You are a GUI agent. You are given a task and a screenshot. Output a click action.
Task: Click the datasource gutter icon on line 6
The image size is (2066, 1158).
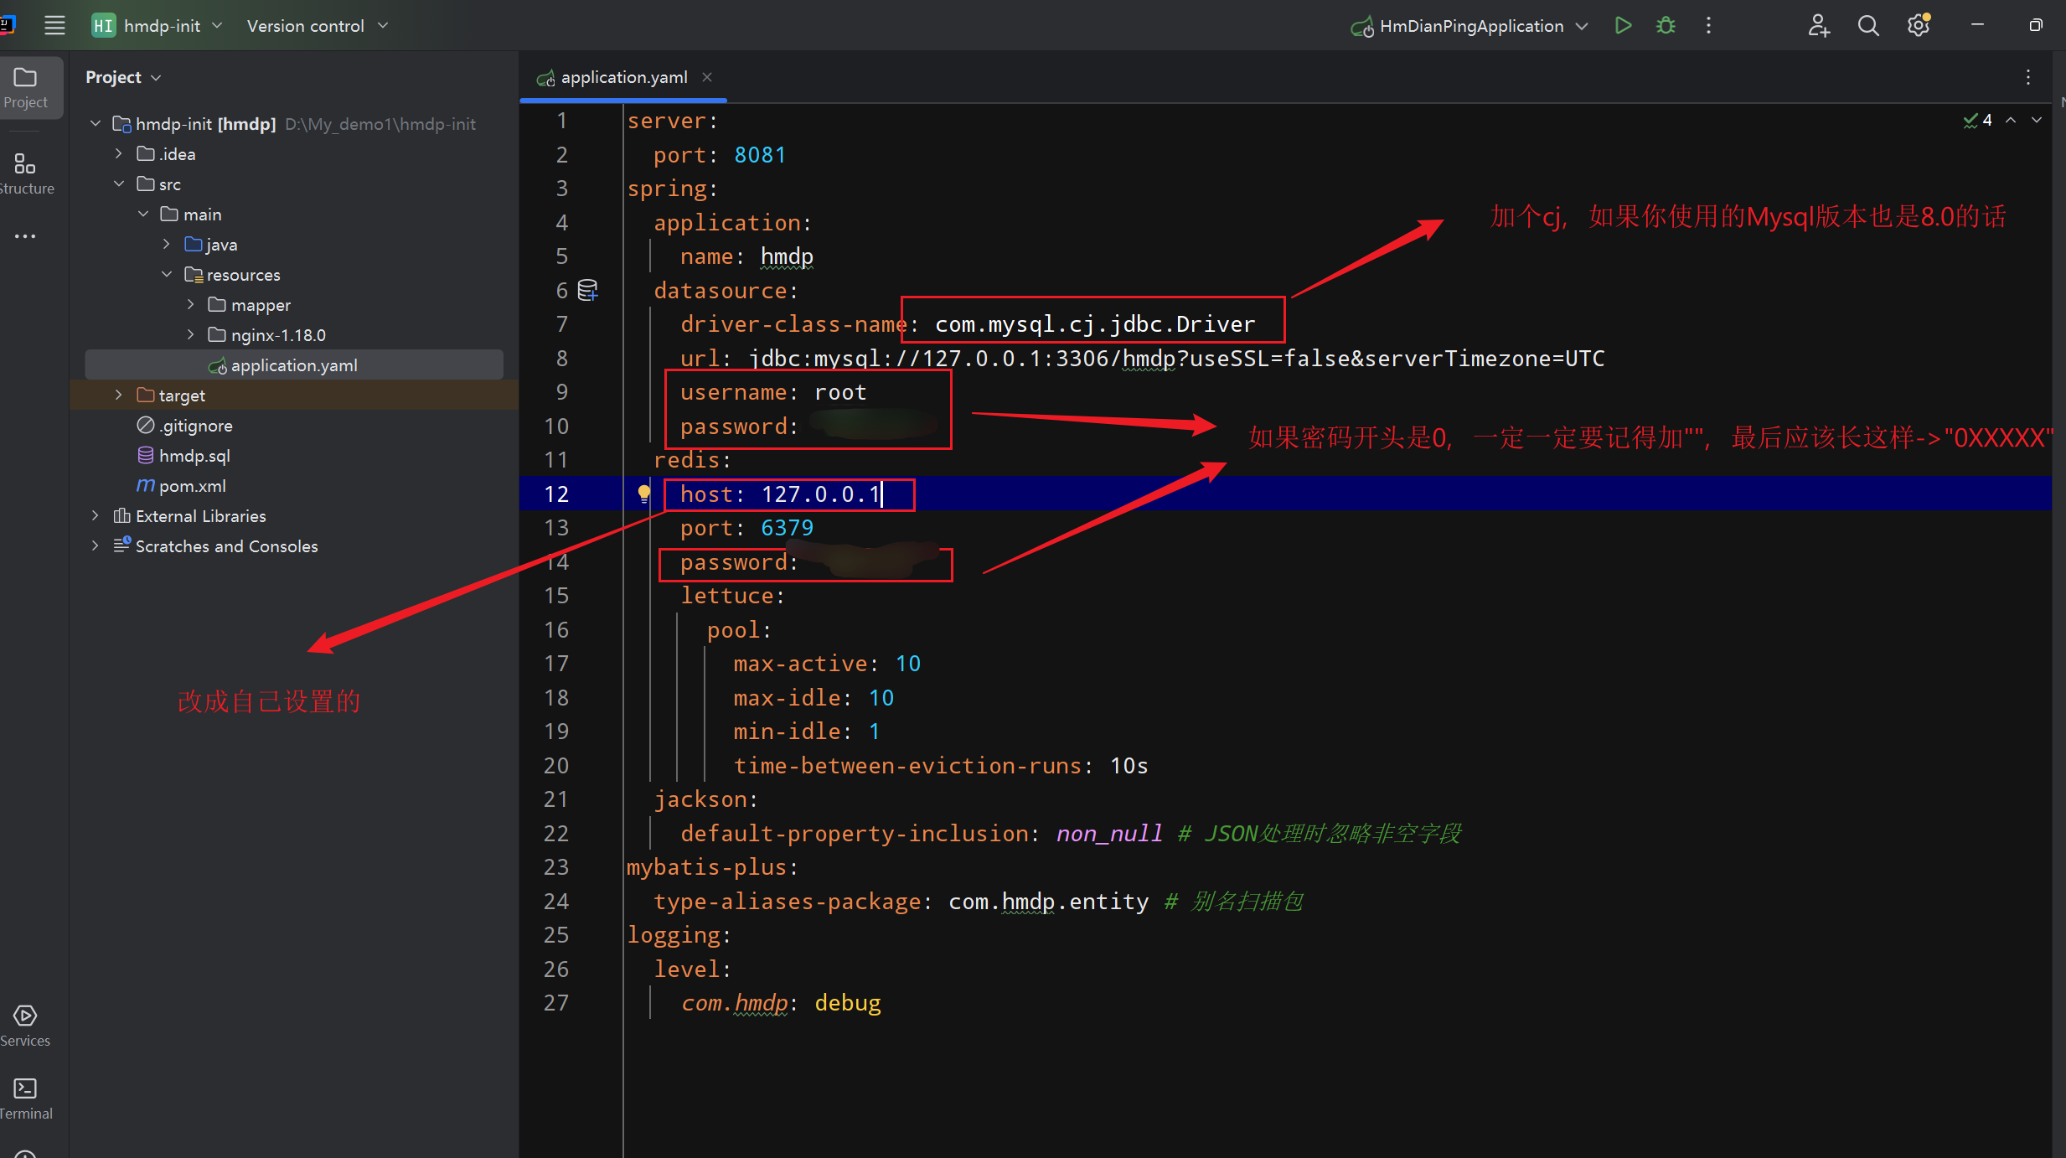588,291
